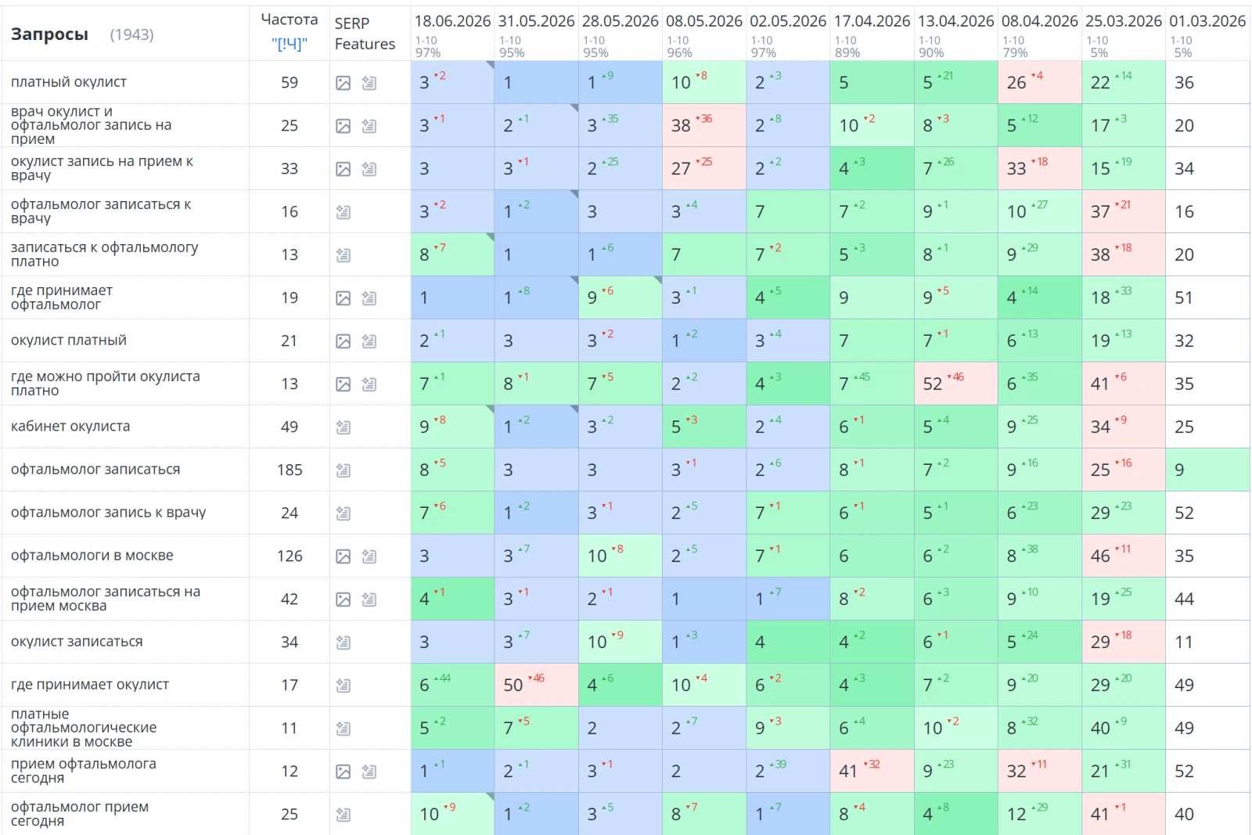Click SERP feature icon for кабинет окулиста

pos(343,427)
